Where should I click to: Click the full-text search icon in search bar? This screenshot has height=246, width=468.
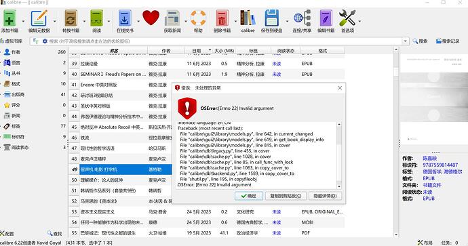(x=35, y=41)
